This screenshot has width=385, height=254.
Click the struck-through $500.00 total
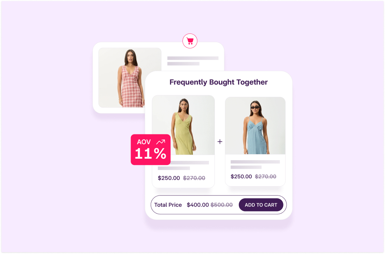pos(222,205)
